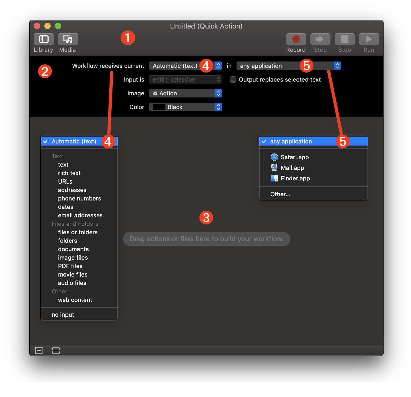Screen dimensions: 411x397
Task: Click the Stop button
Action: click(344, 39)
